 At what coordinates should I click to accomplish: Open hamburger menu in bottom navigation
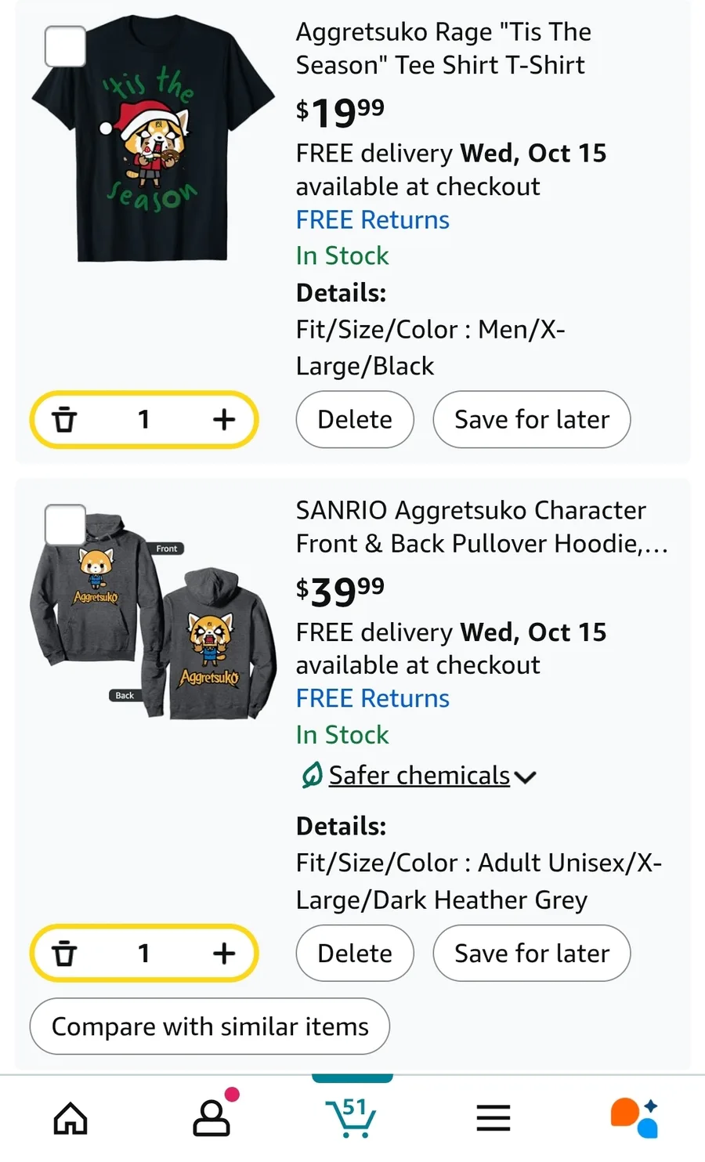pos(493,1118)
